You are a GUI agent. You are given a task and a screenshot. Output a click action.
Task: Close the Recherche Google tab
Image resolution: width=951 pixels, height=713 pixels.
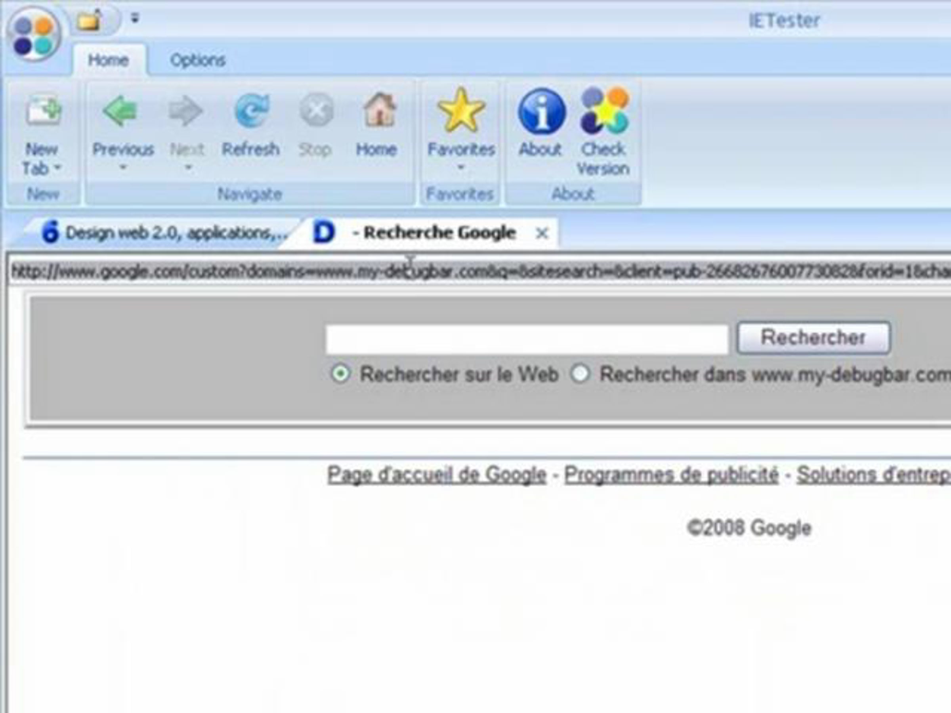tap(542, 233)
